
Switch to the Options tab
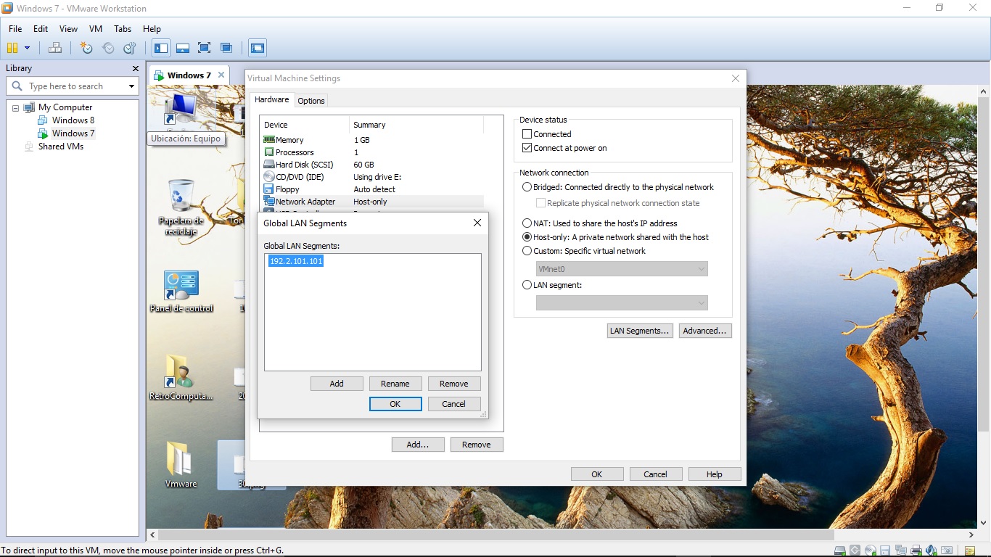(311, 101)
